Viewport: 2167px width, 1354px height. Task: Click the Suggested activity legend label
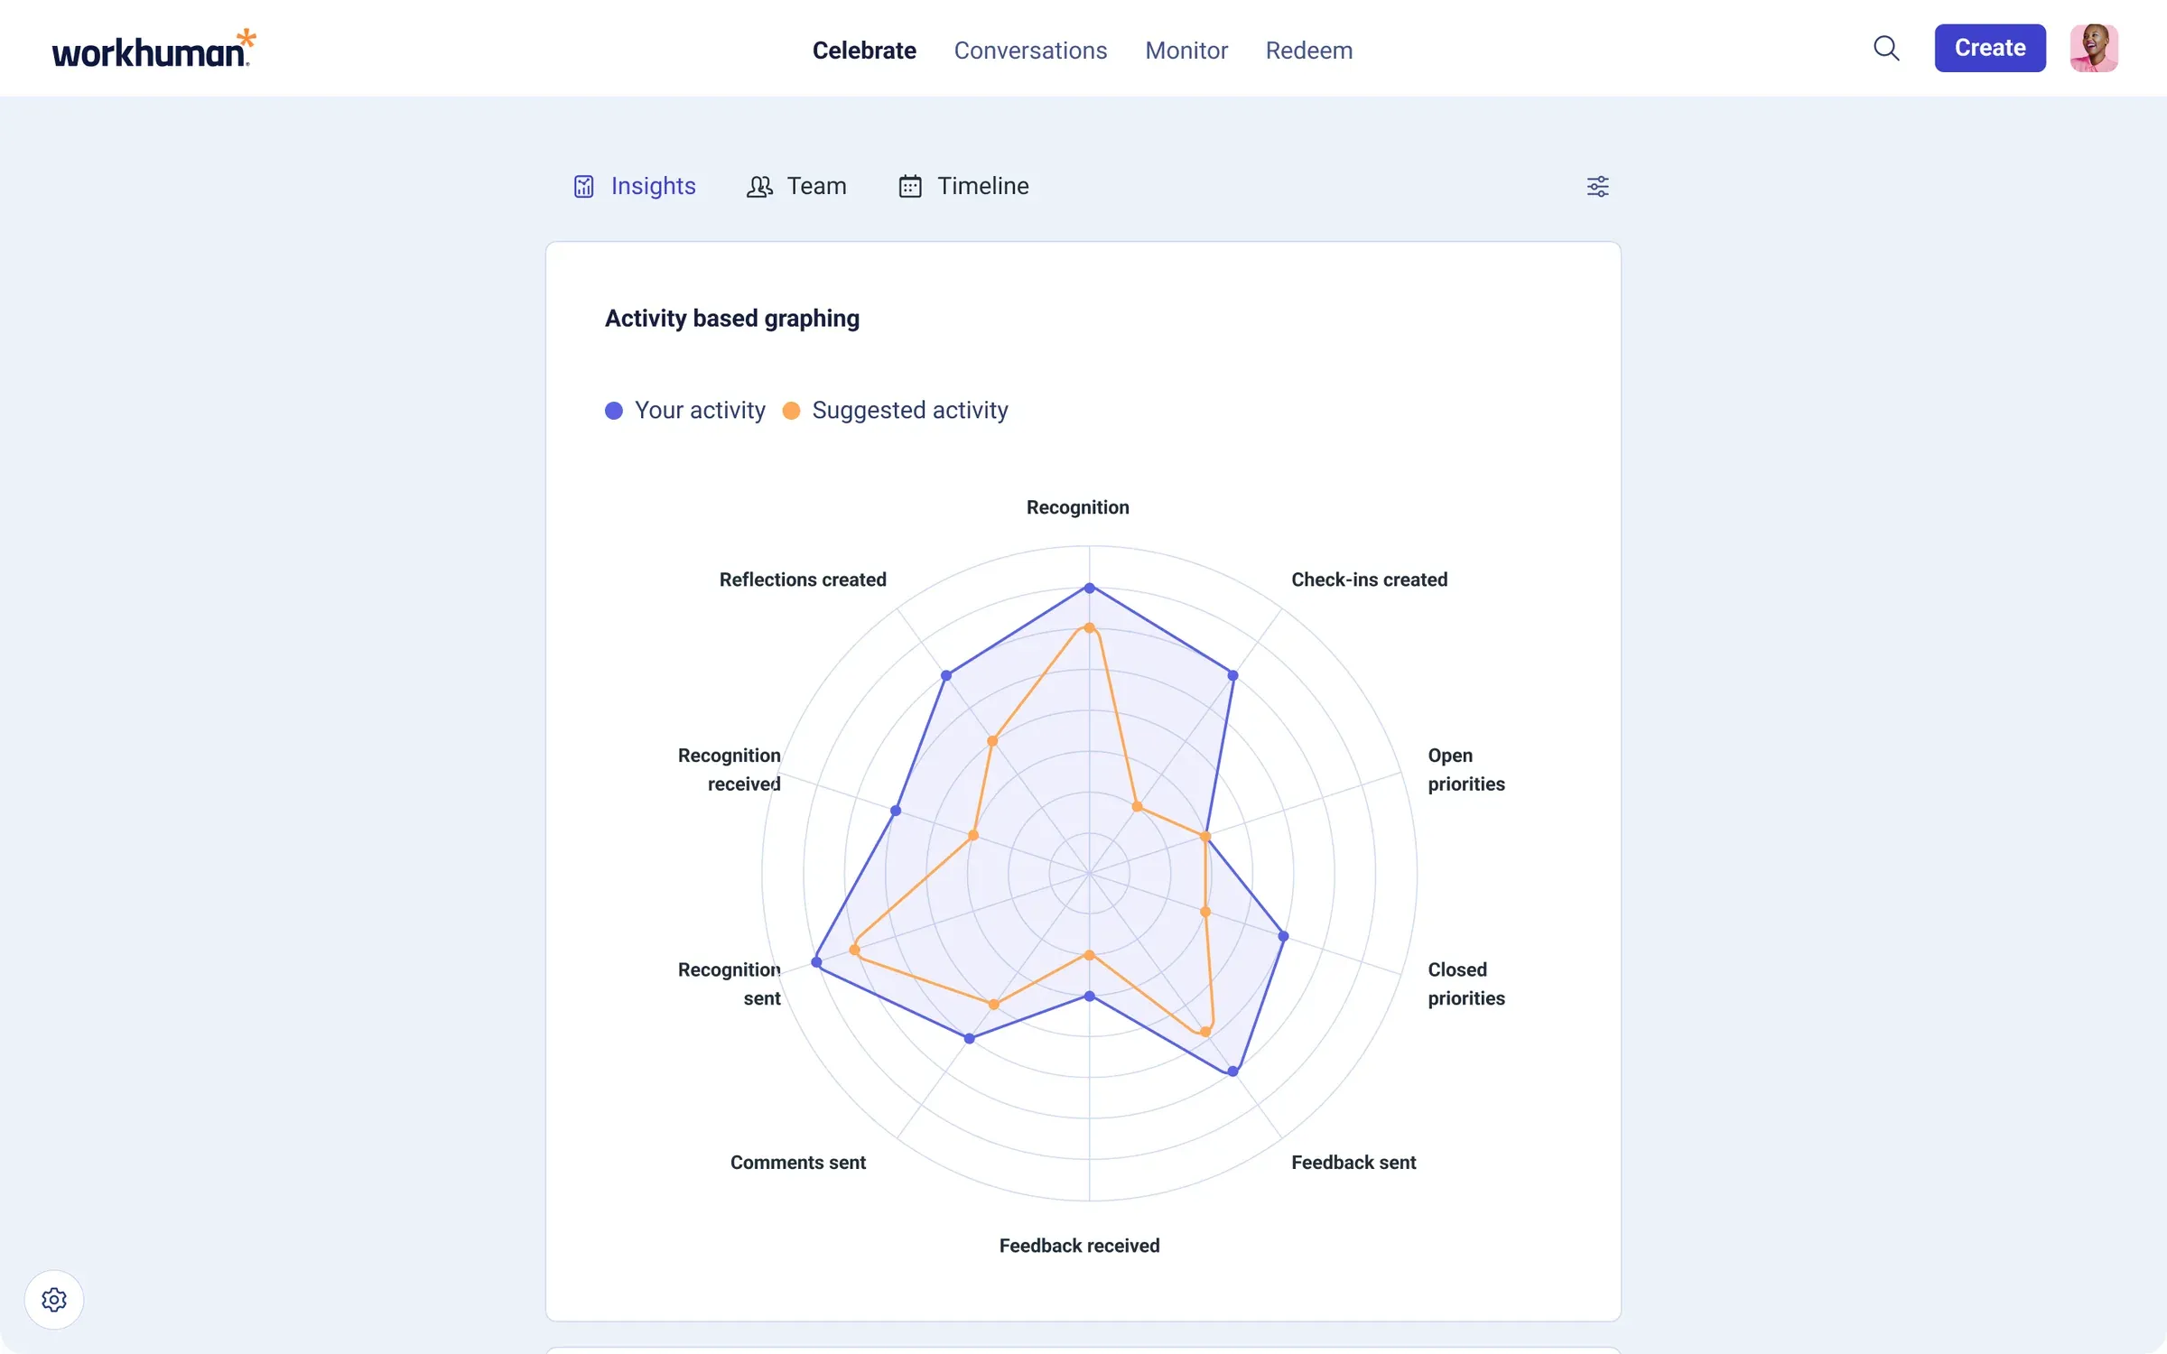click(910, 411)
